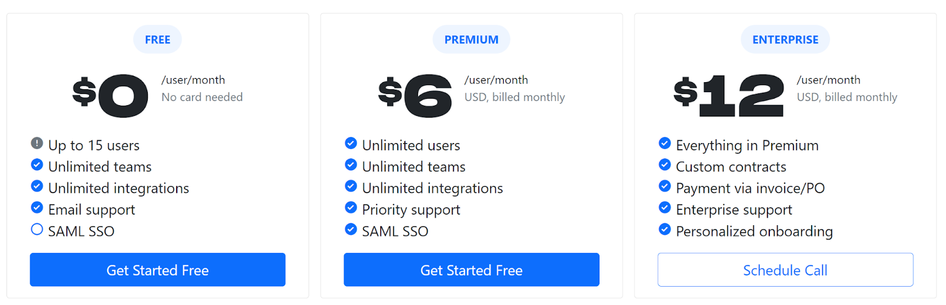
Task: Schedule a call for Enterprise plan
Action: click(785, 270)
